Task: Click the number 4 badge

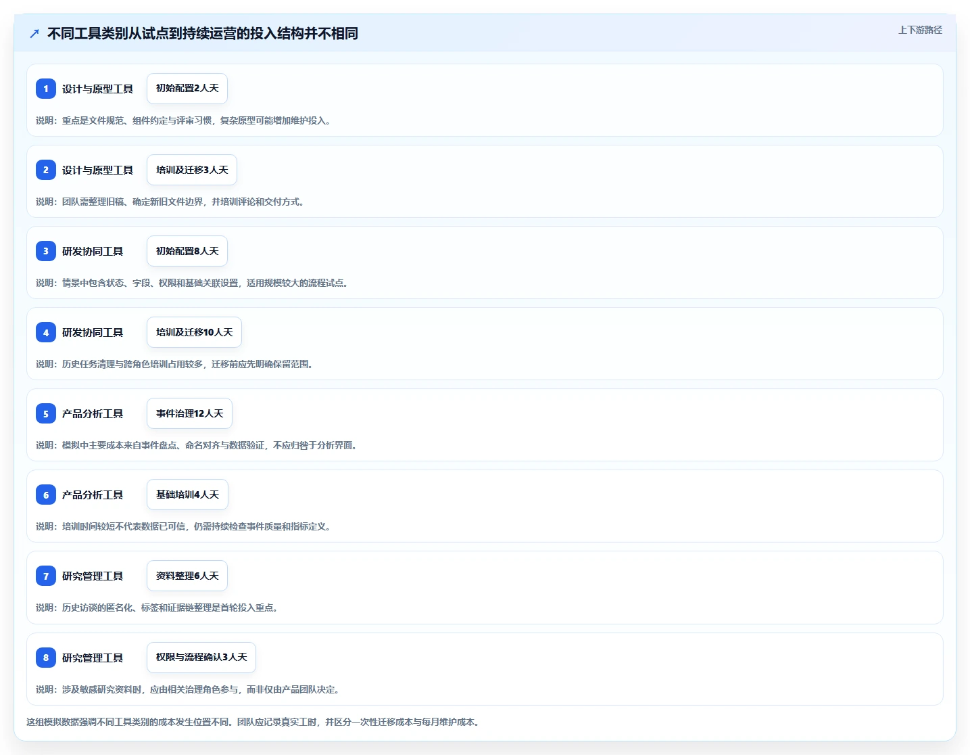Action: (46, 332)
